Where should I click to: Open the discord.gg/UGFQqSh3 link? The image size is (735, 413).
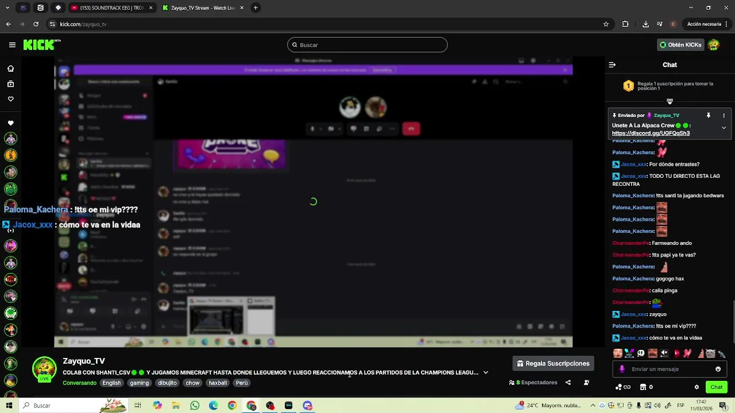pyautogui.click(x=651, y=133)
